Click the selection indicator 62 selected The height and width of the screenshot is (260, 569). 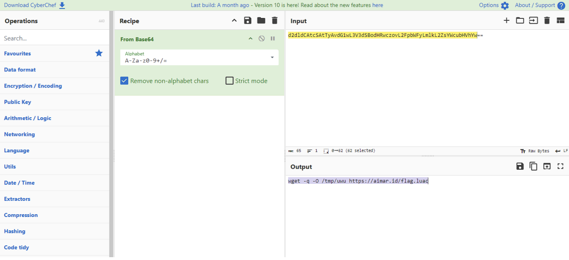[349, 151]
